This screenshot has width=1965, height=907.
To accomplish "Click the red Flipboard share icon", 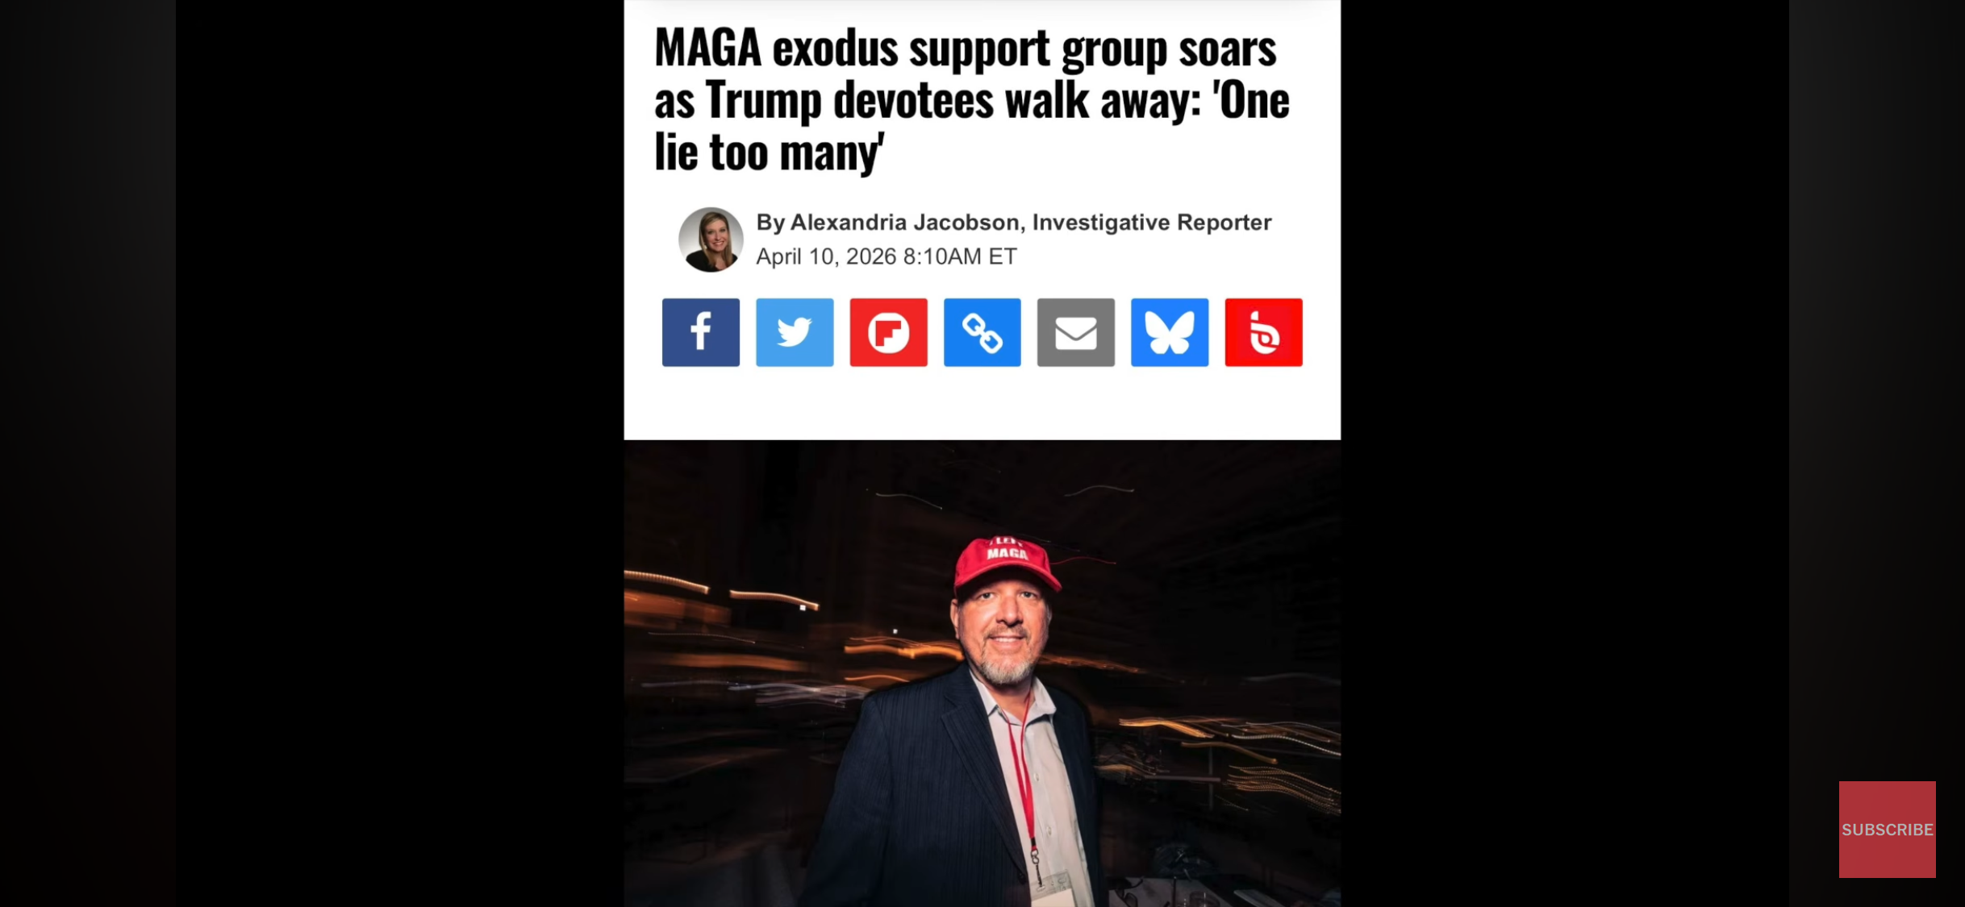I will (x=888, y=332).
